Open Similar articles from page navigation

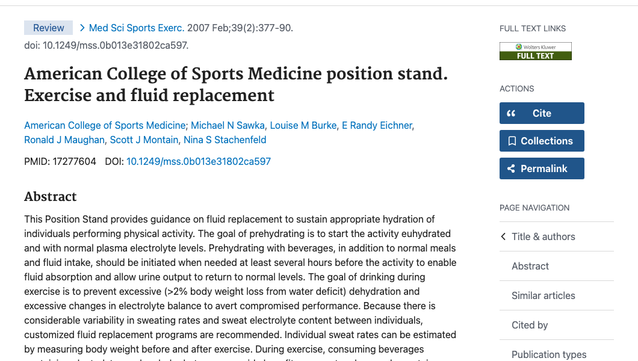click(543, 295)
